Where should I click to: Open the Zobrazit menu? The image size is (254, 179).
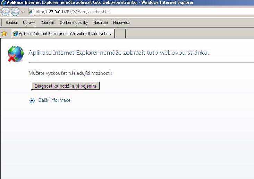pos(47,23)
